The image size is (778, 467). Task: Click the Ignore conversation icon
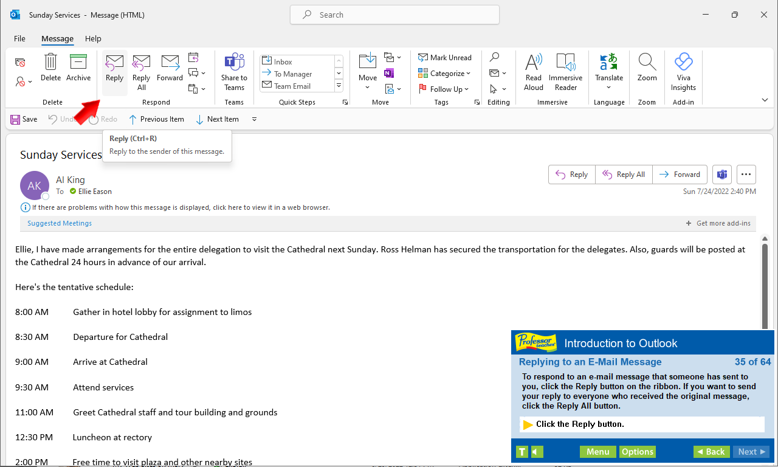[20, 63]
